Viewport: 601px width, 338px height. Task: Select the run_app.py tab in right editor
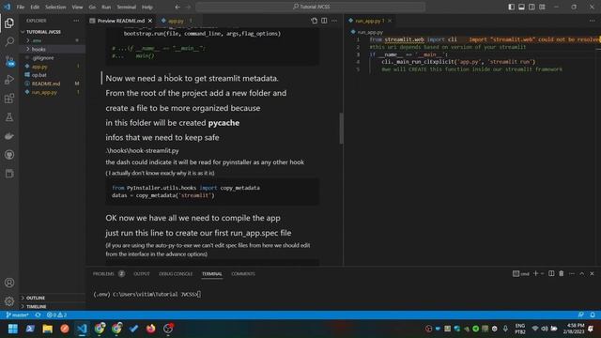point(370,21)
